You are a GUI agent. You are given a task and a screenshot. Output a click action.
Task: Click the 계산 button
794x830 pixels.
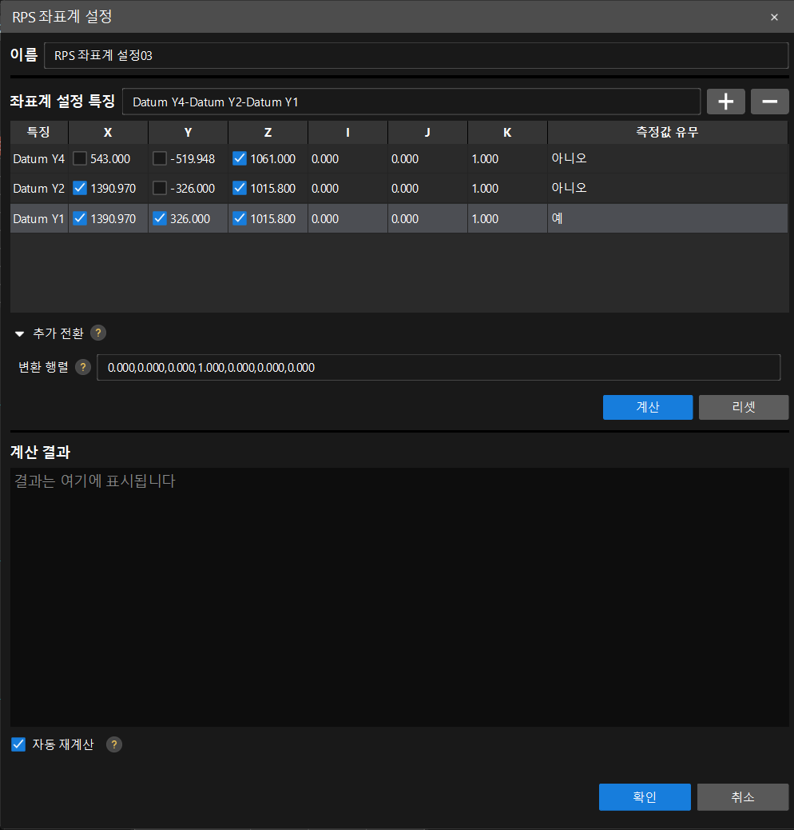pyautogui.click(x=648, y=407)
